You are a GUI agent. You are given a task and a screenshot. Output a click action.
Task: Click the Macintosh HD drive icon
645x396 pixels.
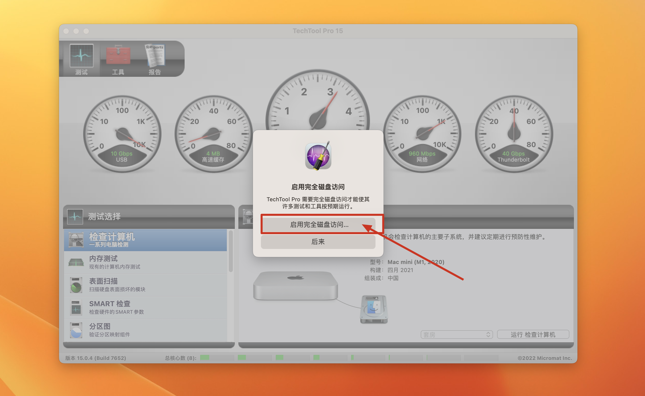(x=374, y=309)
